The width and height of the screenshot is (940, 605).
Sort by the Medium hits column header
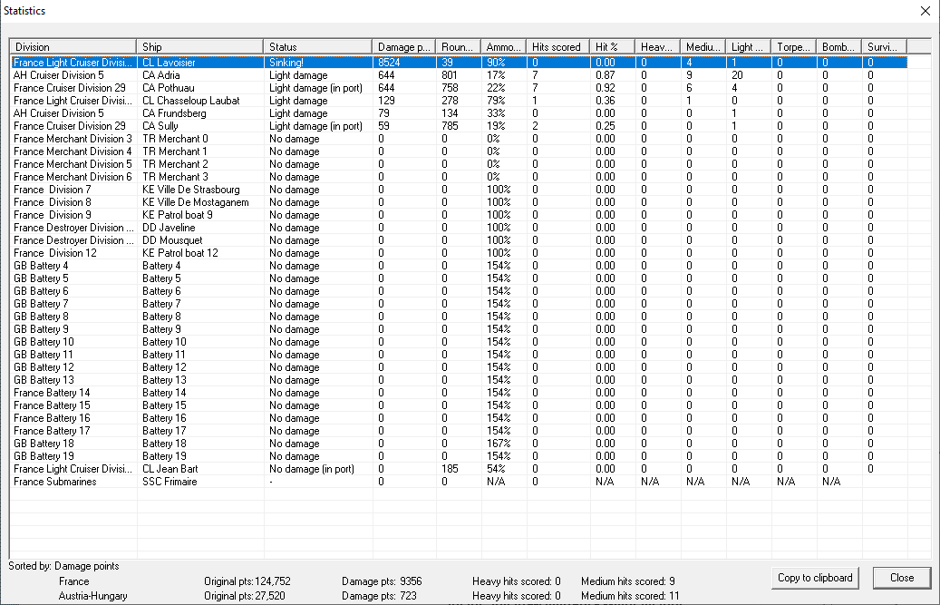[x=703, y=47]
